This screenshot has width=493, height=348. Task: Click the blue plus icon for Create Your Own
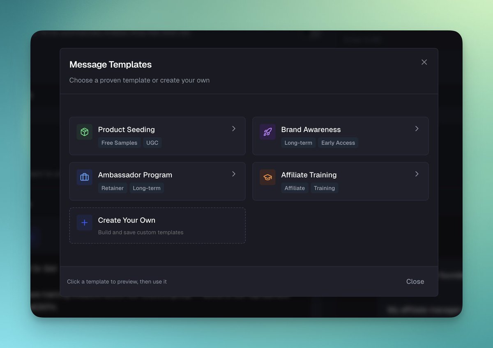[x=84, y=223]
